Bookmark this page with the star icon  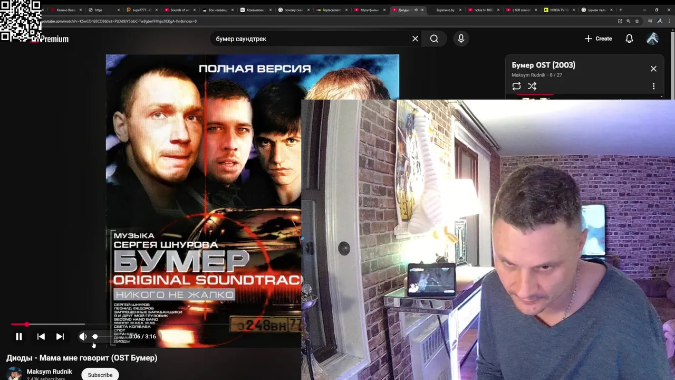pos(637,21)
